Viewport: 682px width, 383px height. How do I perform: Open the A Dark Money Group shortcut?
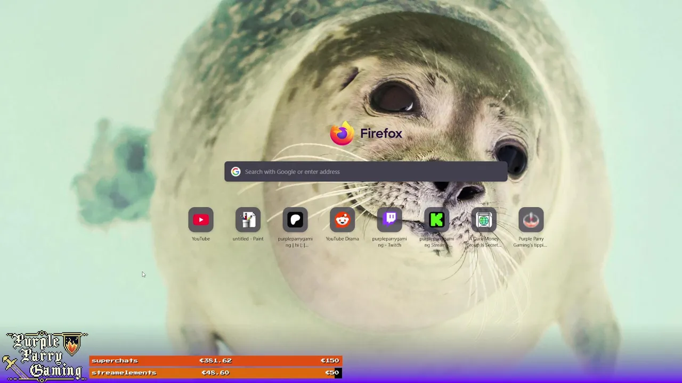pyautogui.click(x=484, y=220)
